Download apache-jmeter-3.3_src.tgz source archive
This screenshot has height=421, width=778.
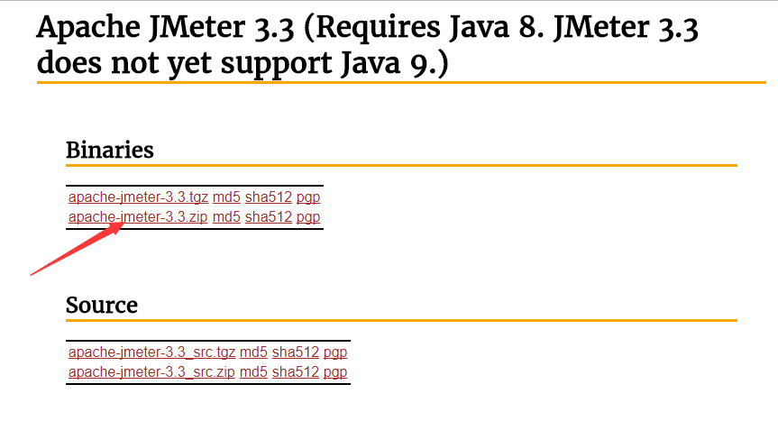pyautogui.click(x=151, y=352)
